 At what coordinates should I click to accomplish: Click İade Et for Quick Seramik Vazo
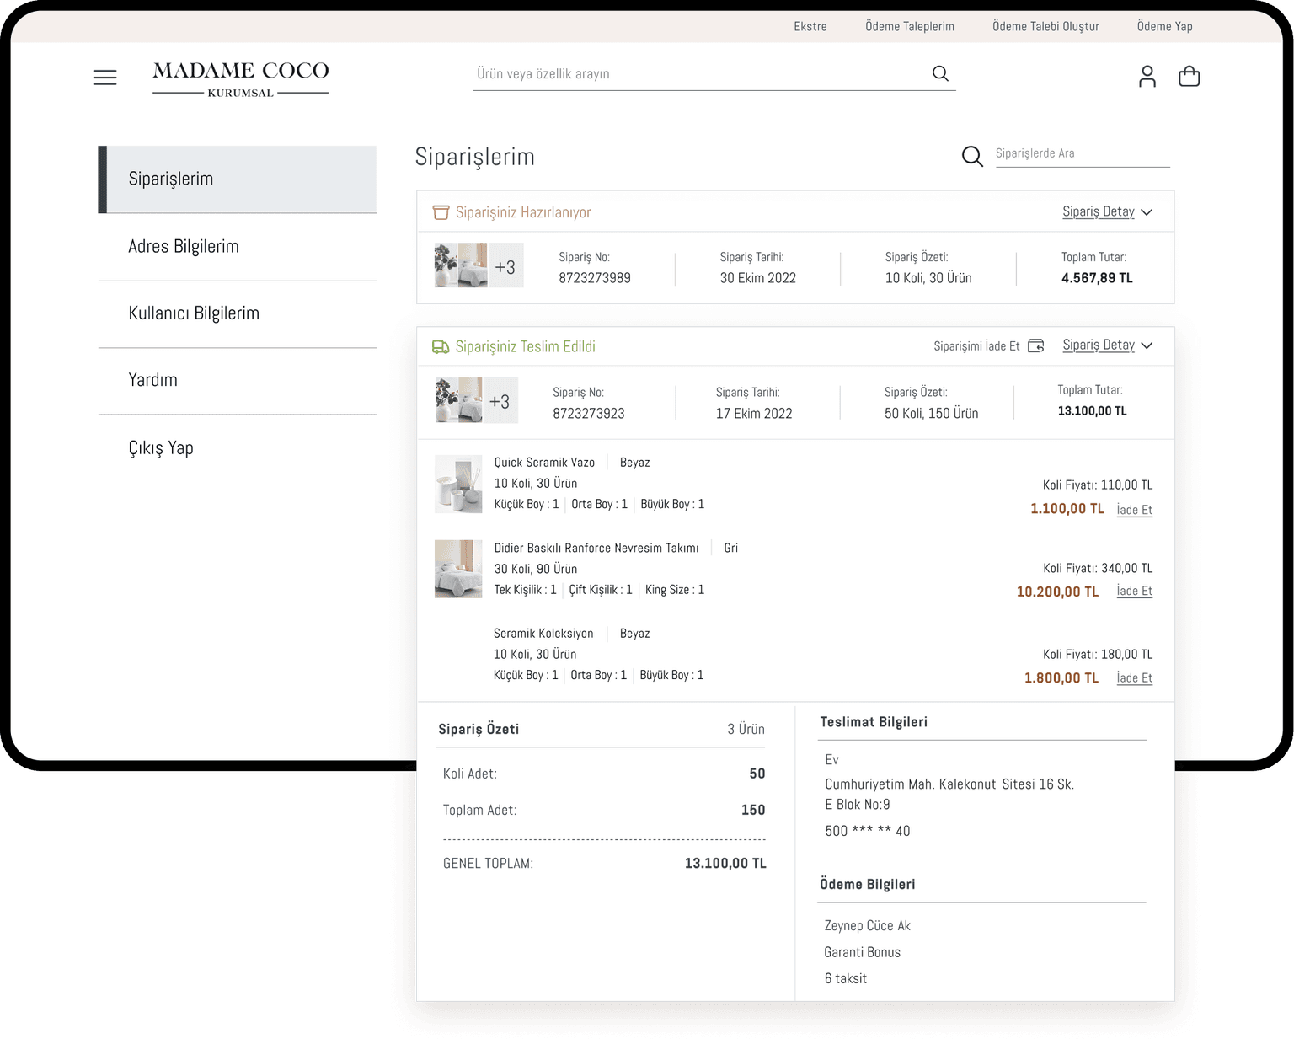click(x=1134, y=510)
